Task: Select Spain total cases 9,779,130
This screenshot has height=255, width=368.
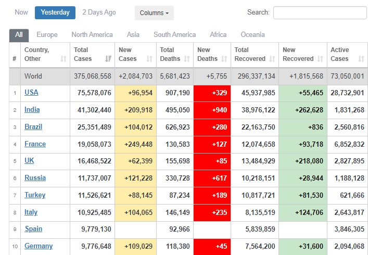Action: pos(96,229)
